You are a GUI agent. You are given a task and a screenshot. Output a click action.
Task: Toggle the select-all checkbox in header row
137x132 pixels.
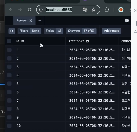9,41
